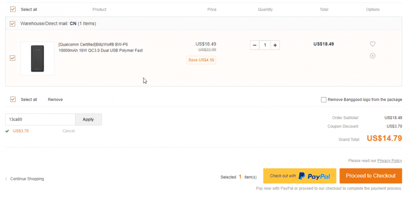Viewport: 417px width, 199px height.
Task: Click the Save US$4.50 badge
Action: 201,60
